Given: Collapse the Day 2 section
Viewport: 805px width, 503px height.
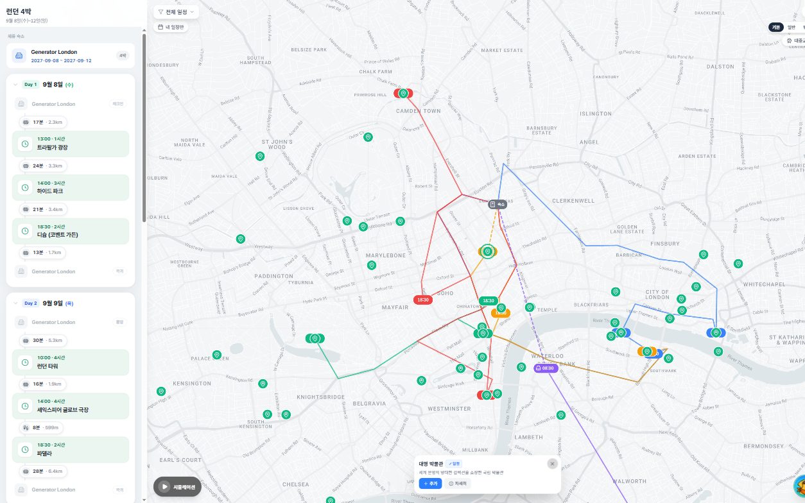Looking at the screenshot, I should coord(15,303).
